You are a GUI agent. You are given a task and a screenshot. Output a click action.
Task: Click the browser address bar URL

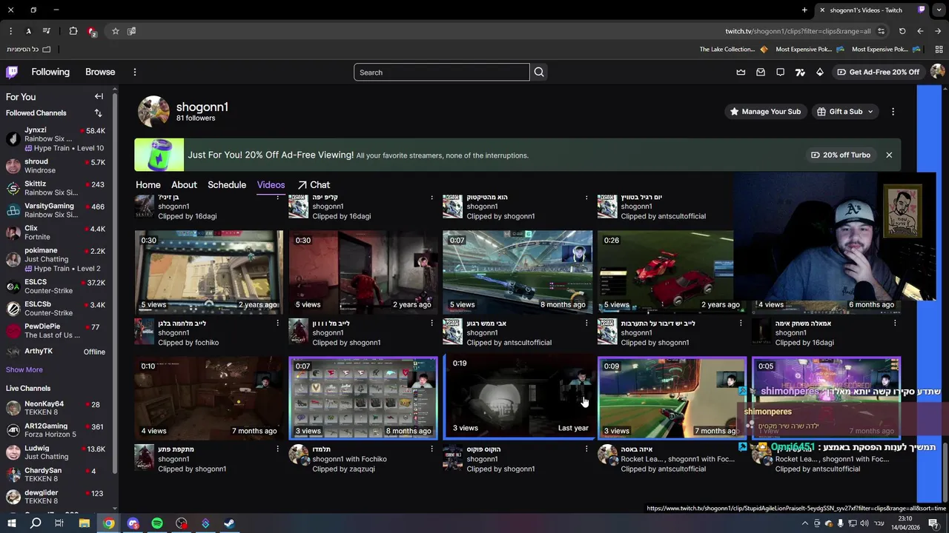(x=798, y=31)
